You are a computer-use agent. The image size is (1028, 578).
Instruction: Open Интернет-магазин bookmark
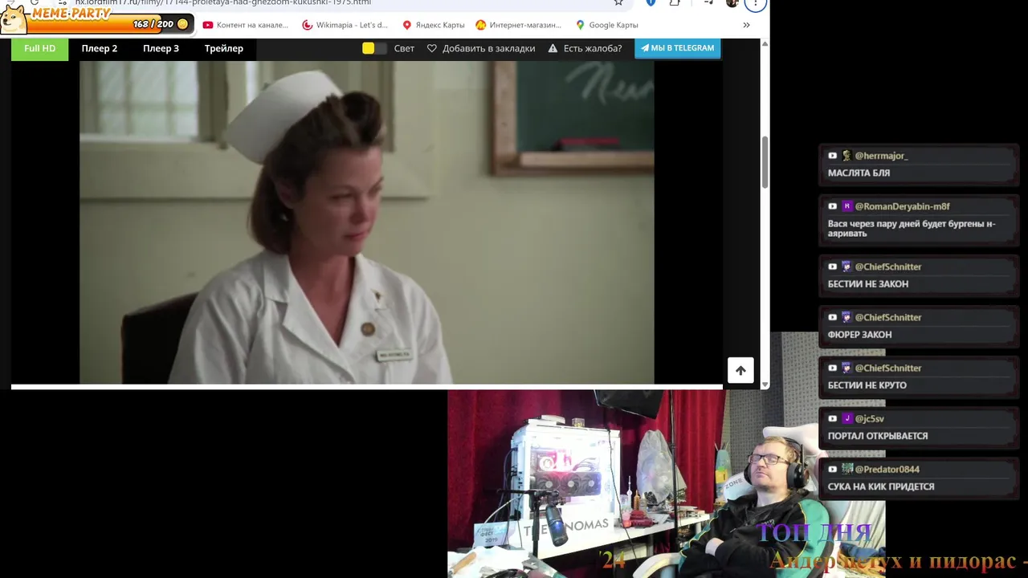519,25
